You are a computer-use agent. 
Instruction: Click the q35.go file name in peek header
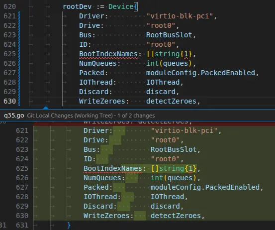pyautogui.click(x=14, y=115)
